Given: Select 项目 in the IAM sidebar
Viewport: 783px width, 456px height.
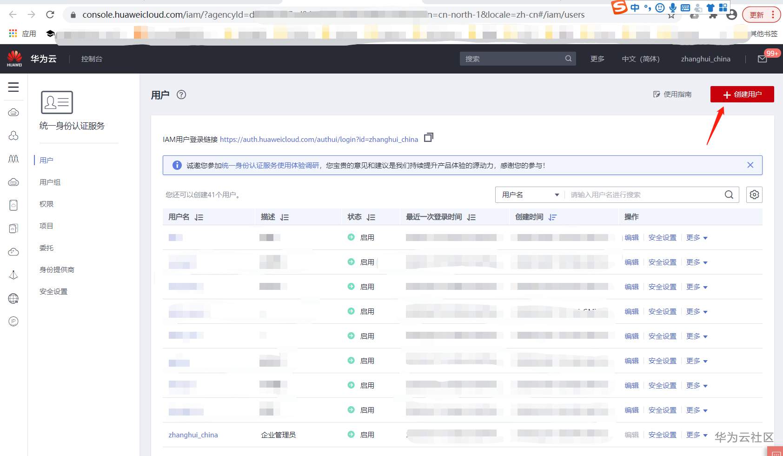Looking at the screenshot, I should coord(46,226).
